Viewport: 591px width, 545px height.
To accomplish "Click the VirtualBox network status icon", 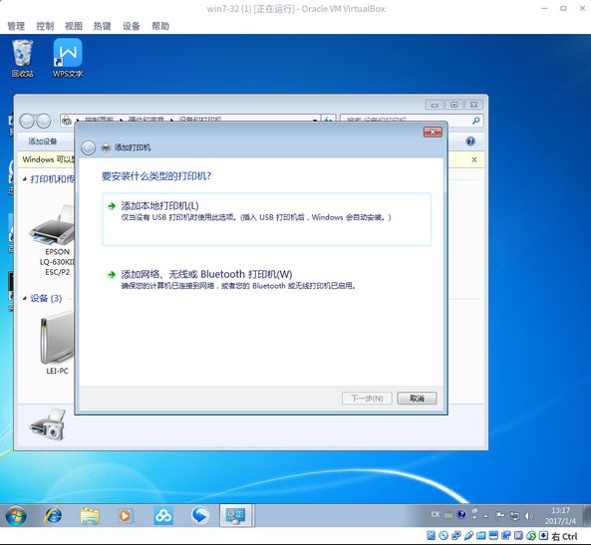I will [456, 536].
